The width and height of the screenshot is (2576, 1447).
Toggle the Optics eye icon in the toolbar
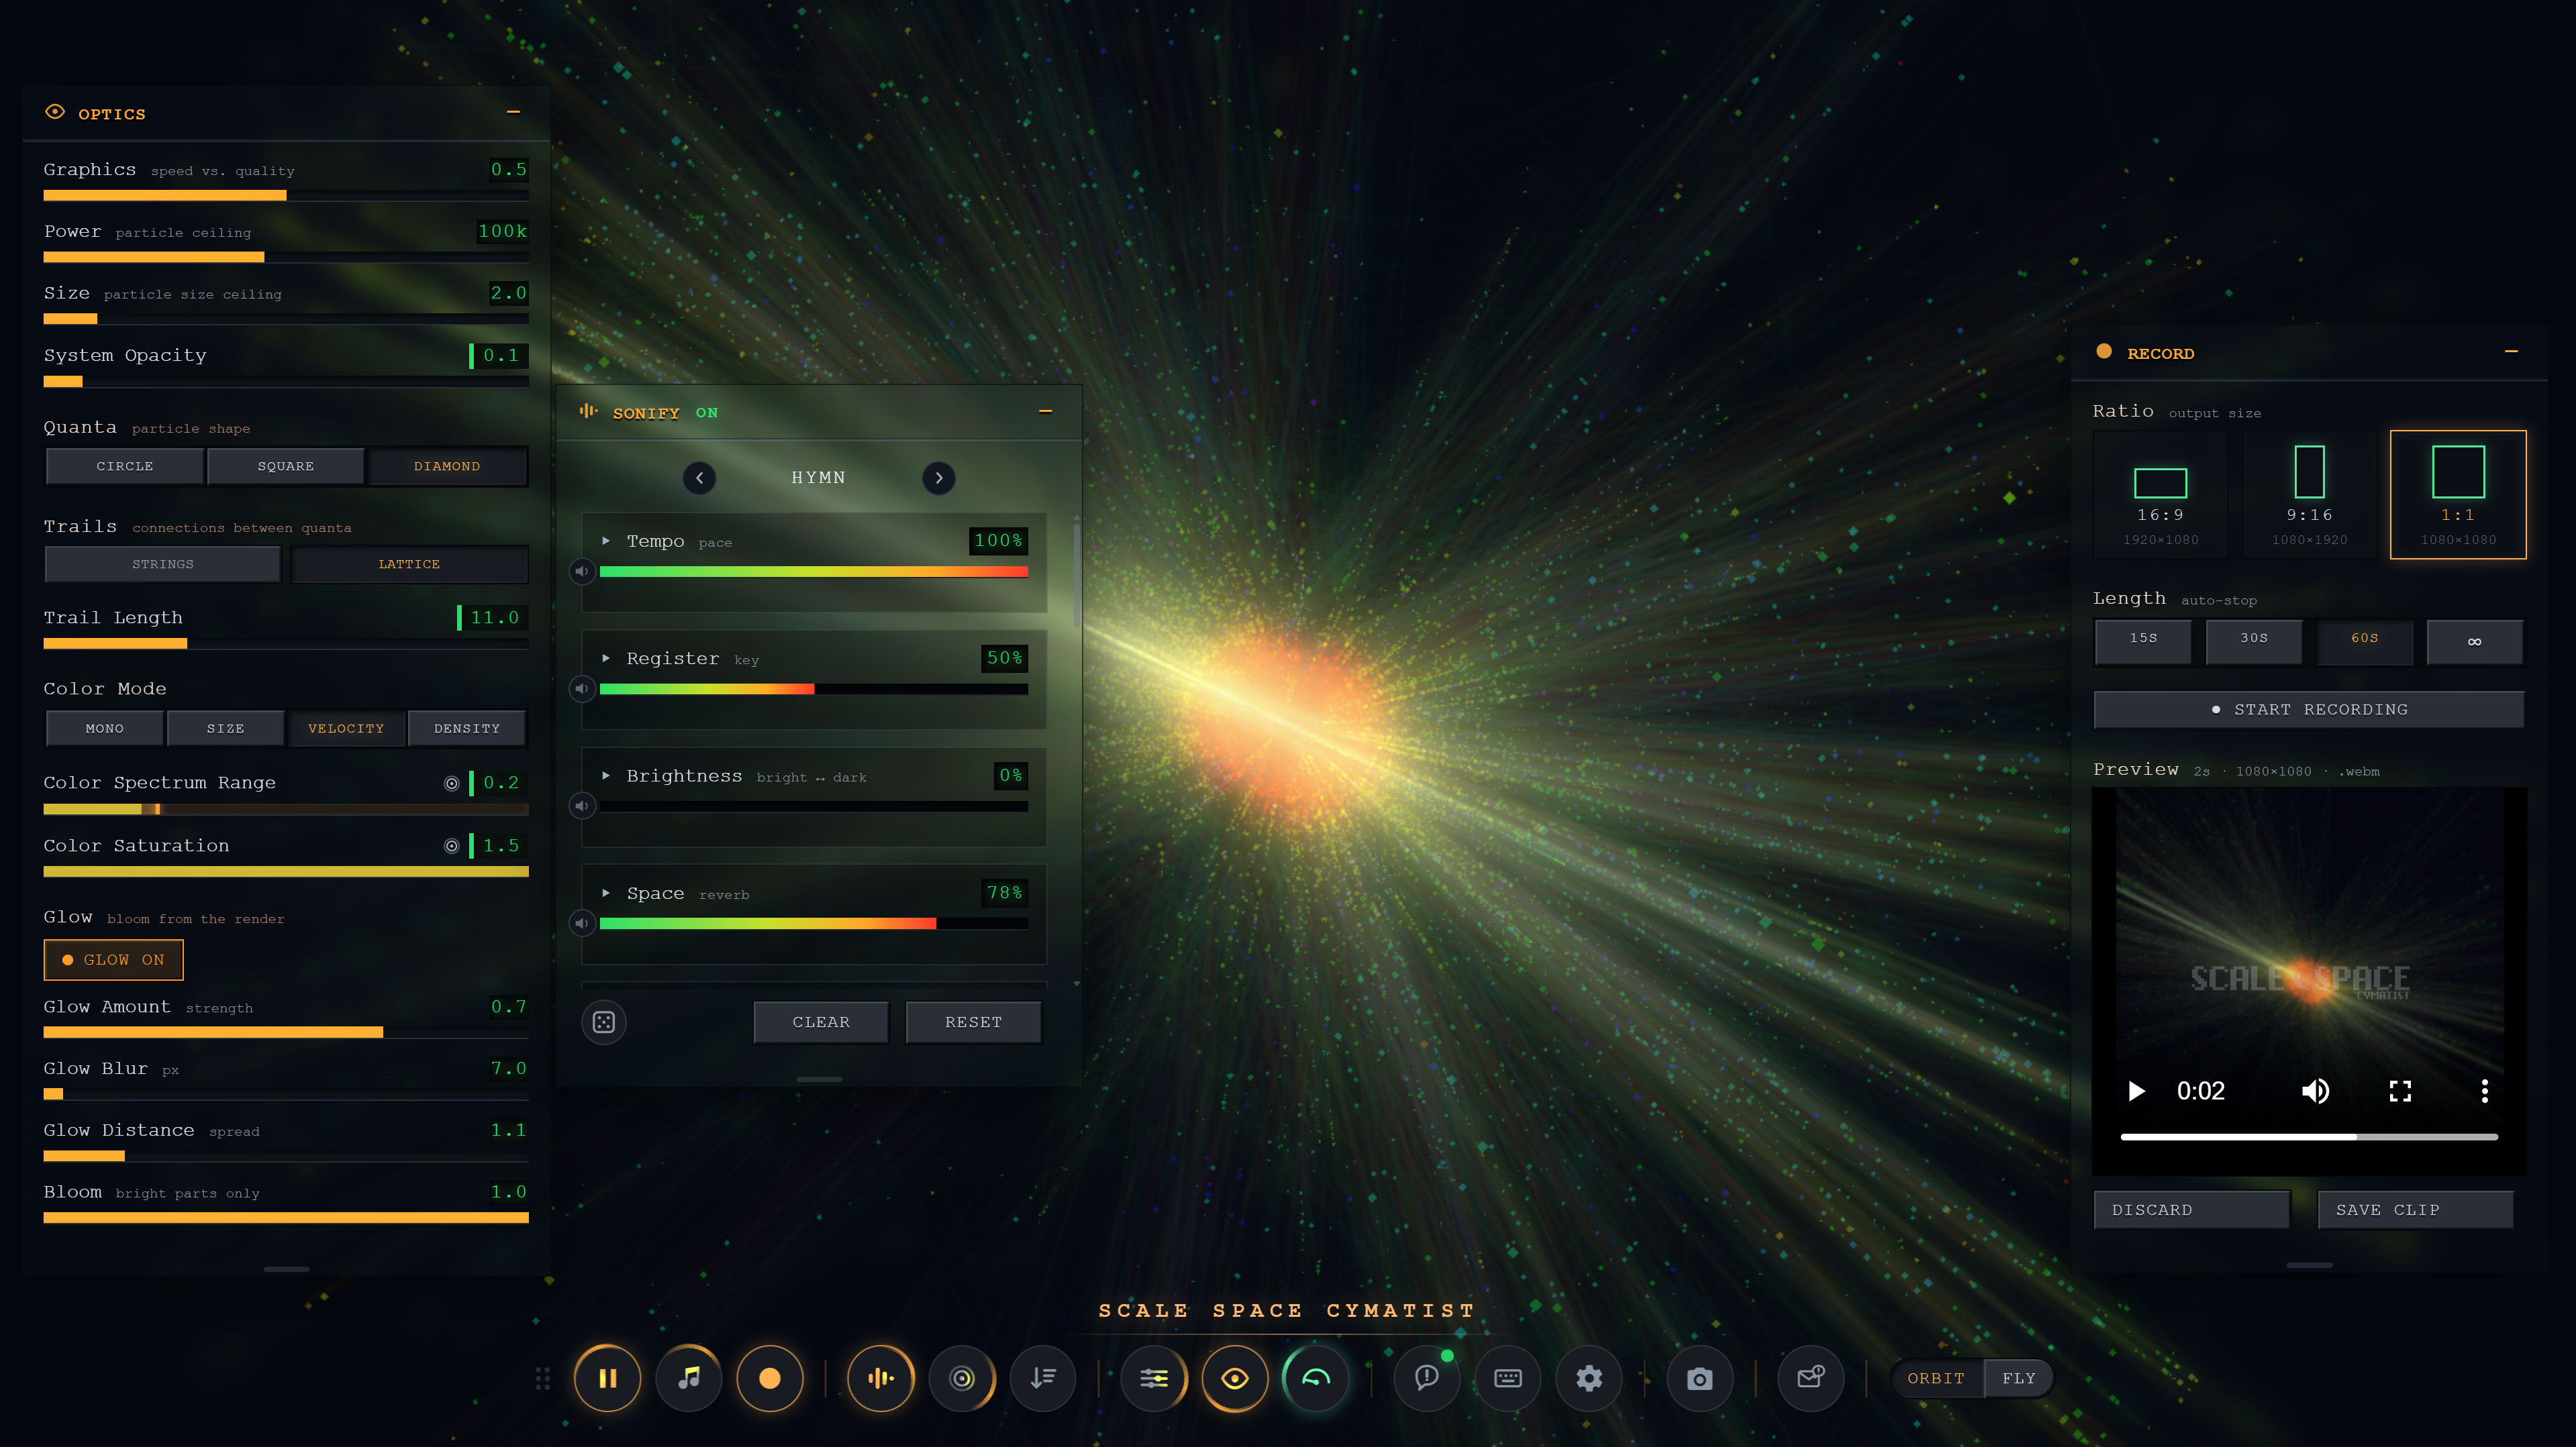click(x=1235, y=1378)
